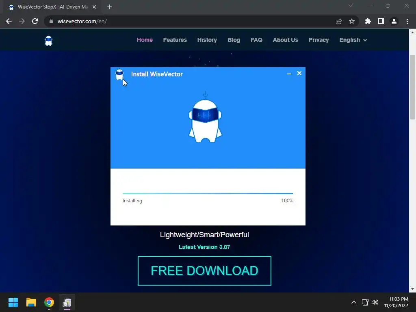Open the Windows Start menu

tap(13, 302)
